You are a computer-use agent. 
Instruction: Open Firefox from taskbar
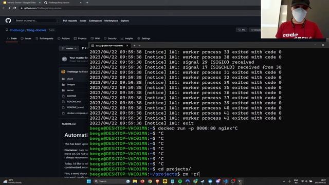tap(142, 181)
